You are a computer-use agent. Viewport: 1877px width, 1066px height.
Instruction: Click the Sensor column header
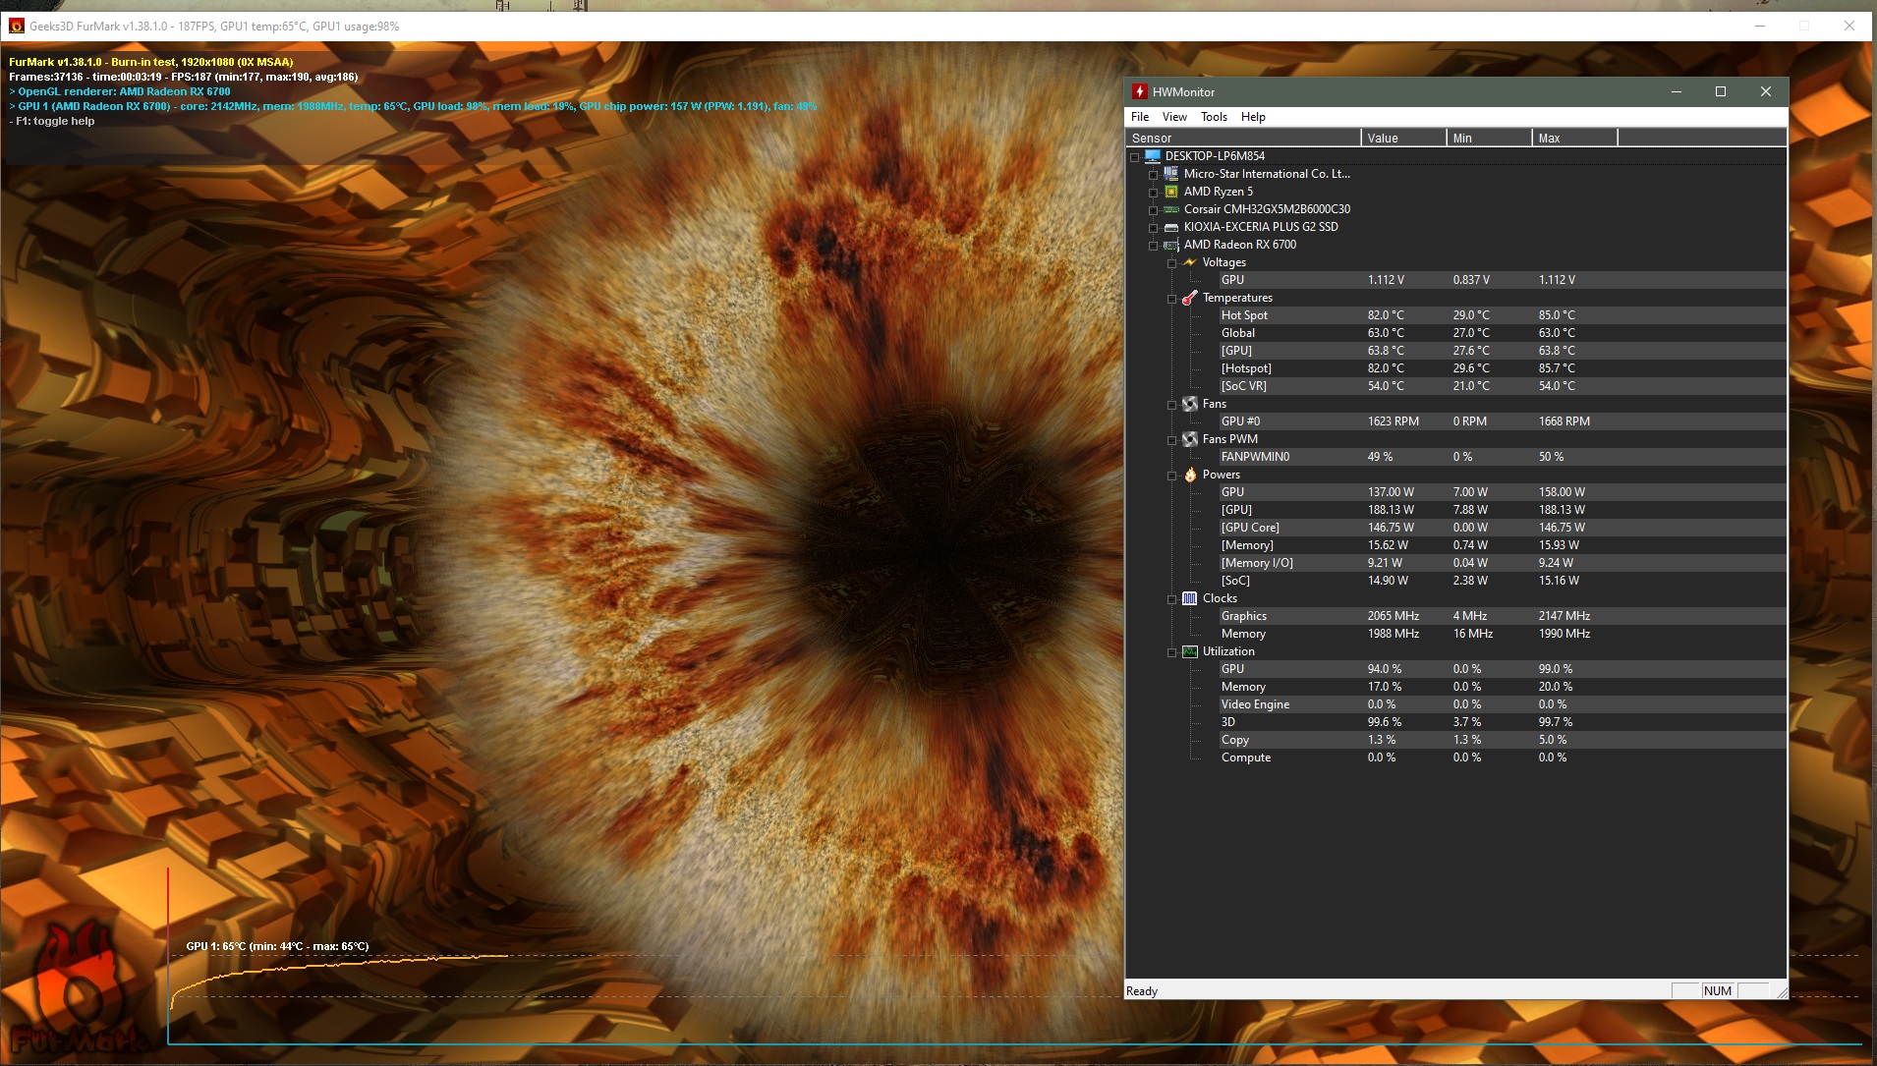[1243, 138]
